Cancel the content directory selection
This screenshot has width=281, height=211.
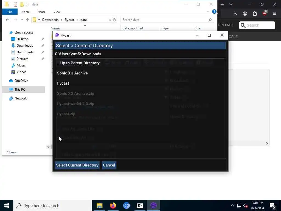[x=109, y=165]
